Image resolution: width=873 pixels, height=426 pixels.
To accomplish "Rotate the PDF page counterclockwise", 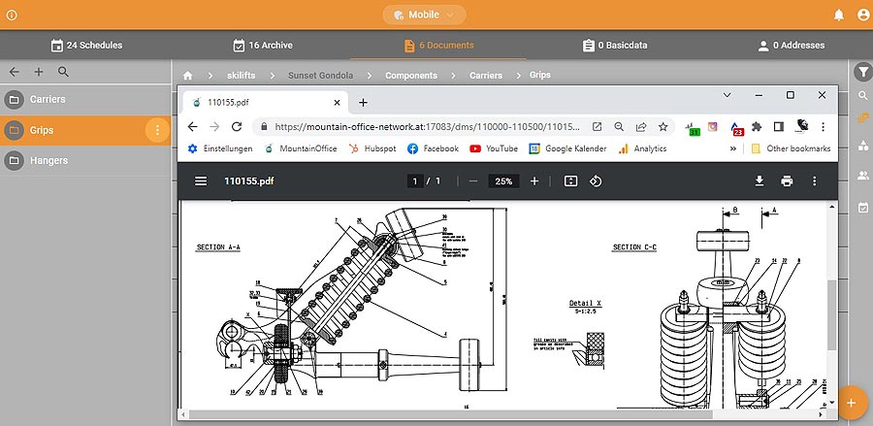I will pyautogui.click(x=596, y=180).
